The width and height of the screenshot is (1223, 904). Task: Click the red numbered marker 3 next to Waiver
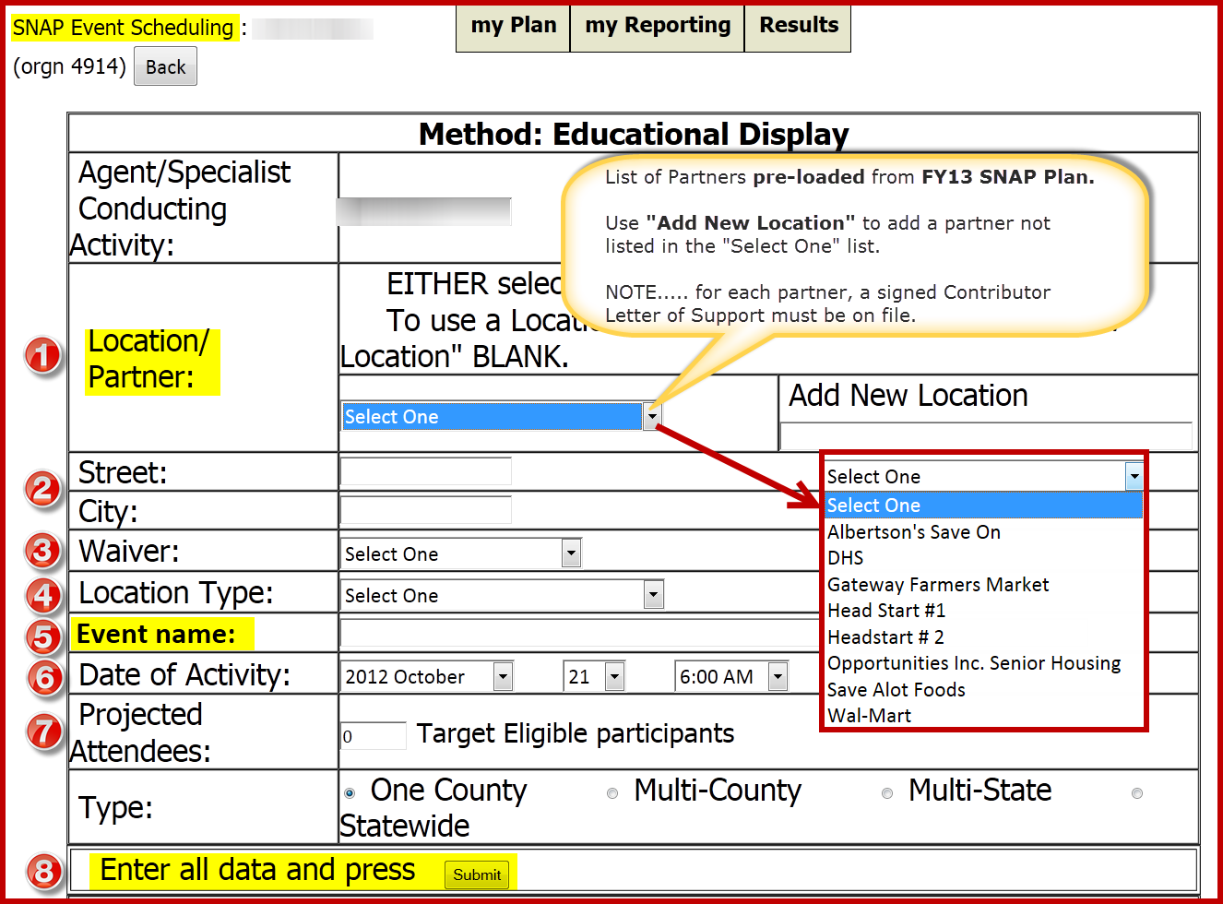tap(42, 551)
